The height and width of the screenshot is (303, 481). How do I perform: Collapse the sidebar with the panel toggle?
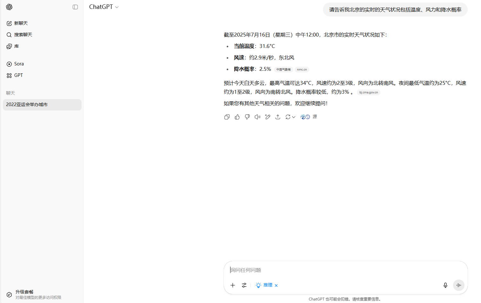[x=75, y=7]
